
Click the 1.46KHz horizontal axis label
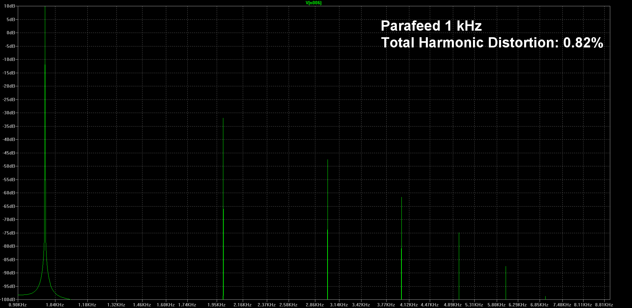click(142, 305)
